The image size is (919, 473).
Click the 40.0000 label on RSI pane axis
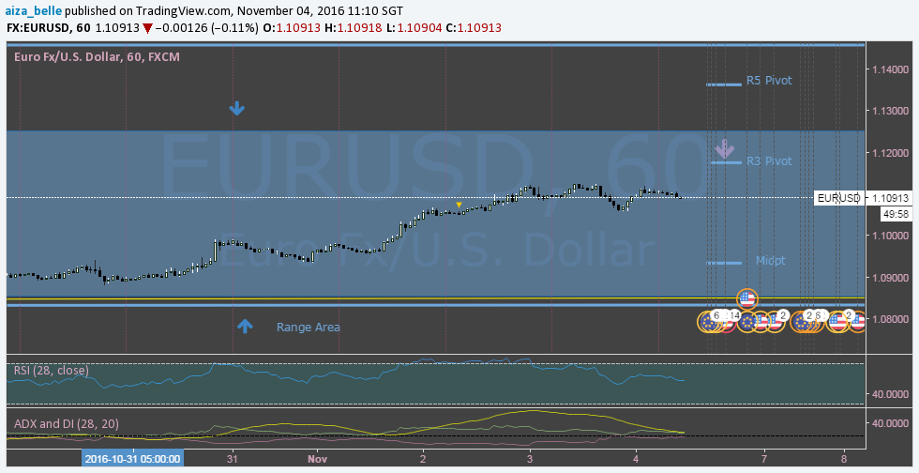(x=890, y=394)
